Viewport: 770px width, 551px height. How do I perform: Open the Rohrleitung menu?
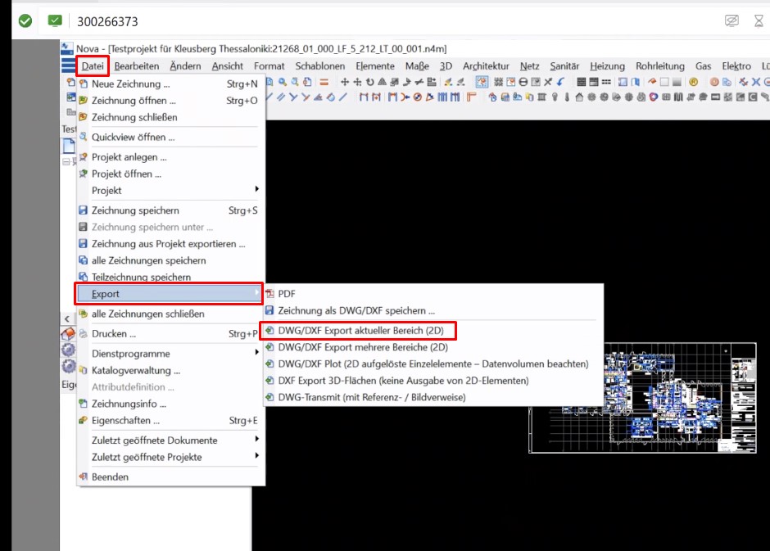coord(660,65)
